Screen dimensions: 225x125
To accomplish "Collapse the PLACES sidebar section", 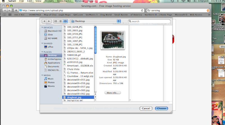I will click(x=42, y=52).
